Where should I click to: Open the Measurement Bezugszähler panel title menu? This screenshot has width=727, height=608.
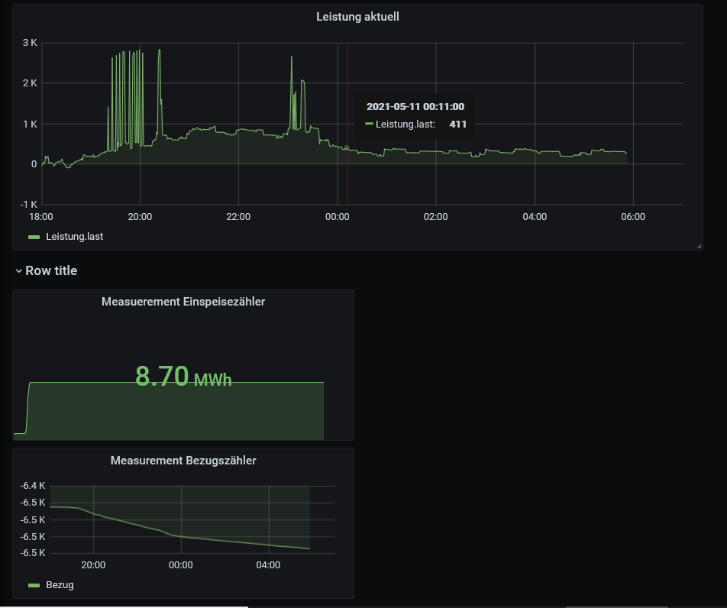(x=183, y=461)
